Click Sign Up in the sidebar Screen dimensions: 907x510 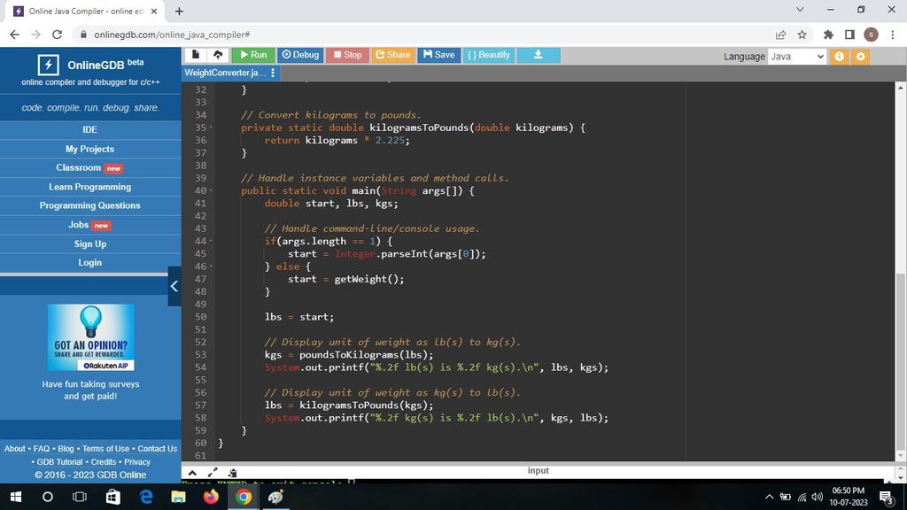click(90, 244)
